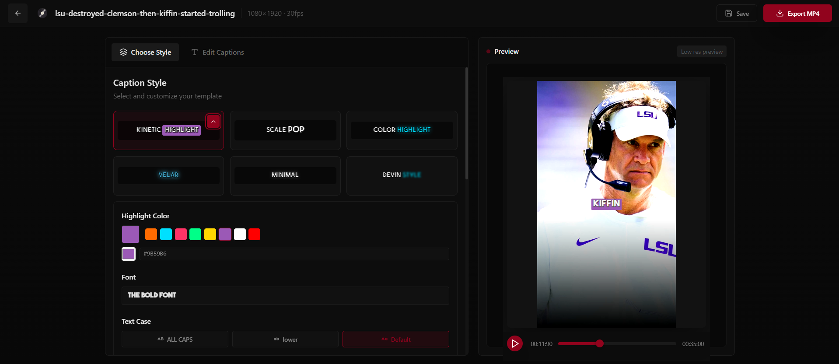839x364 pixels.
Task: Click the 00:35:00 total duration text
Action: tap(693, 344)
